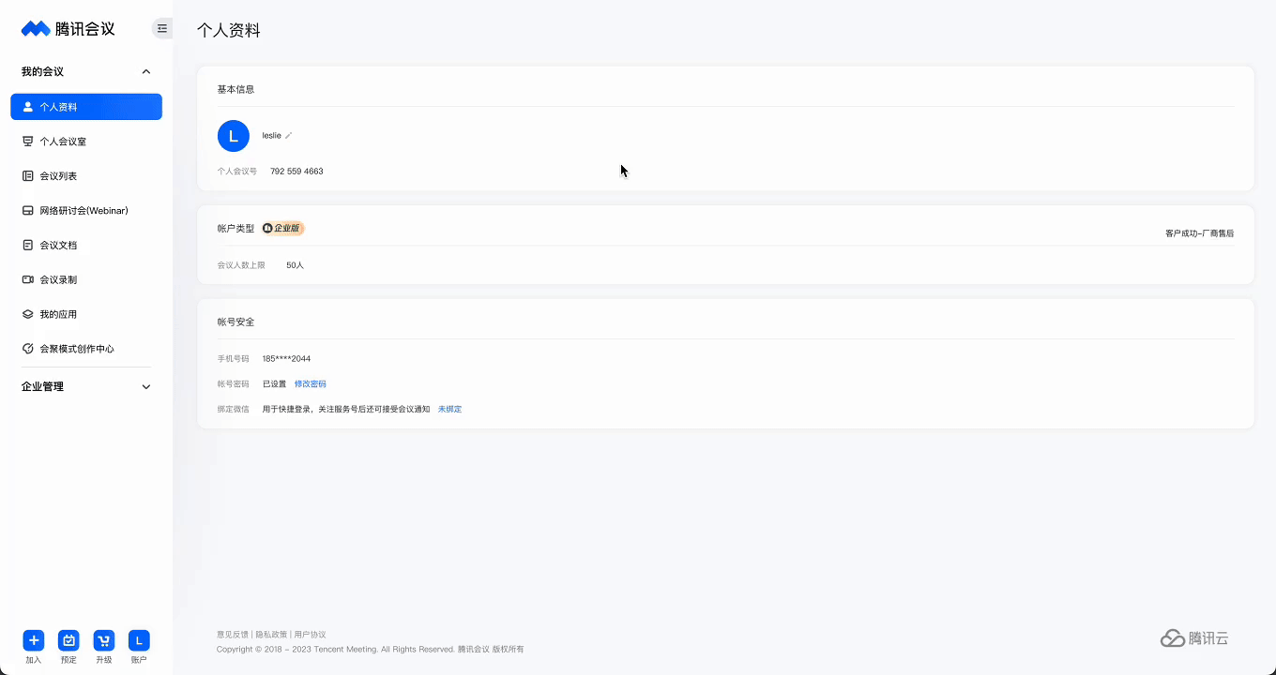Viewport: 1276px width, 675px height.
Task: Click the 客户成功-厂商售后 text
Action: (x=1200, y=233)
